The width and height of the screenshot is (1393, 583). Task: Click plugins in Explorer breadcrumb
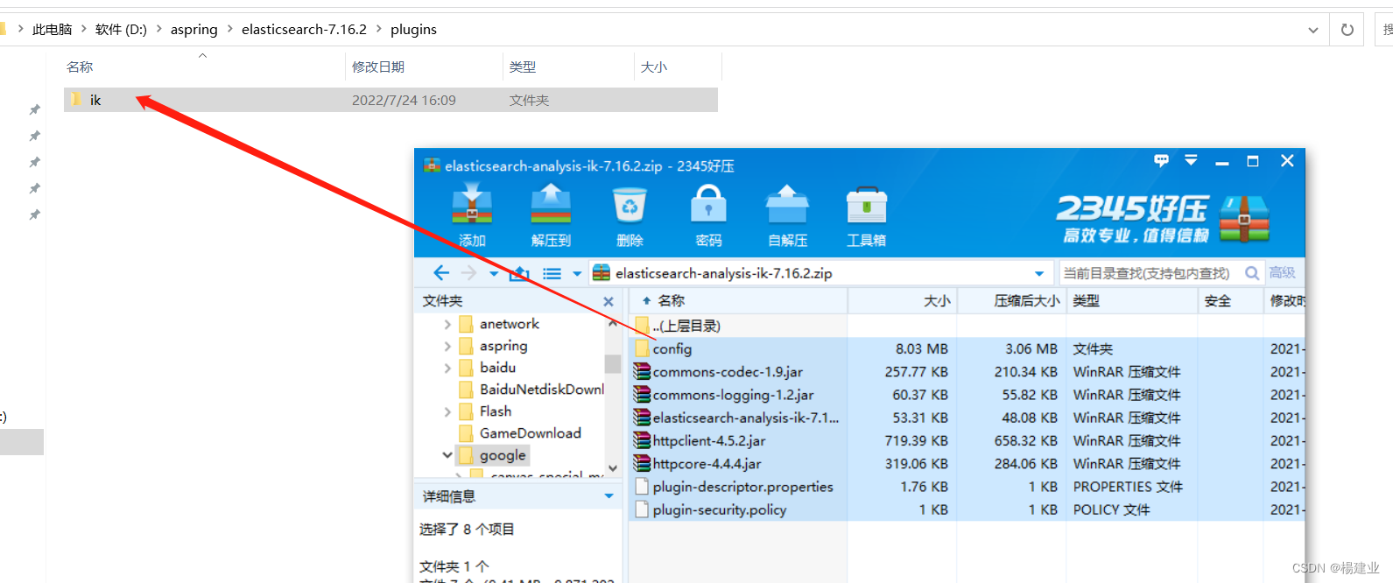(x=413, y=30)
